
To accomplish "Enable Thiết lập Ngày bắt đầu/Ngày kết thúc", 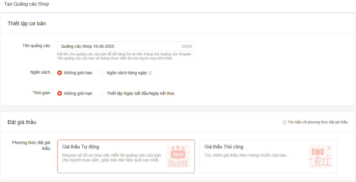I will [102, 93].
